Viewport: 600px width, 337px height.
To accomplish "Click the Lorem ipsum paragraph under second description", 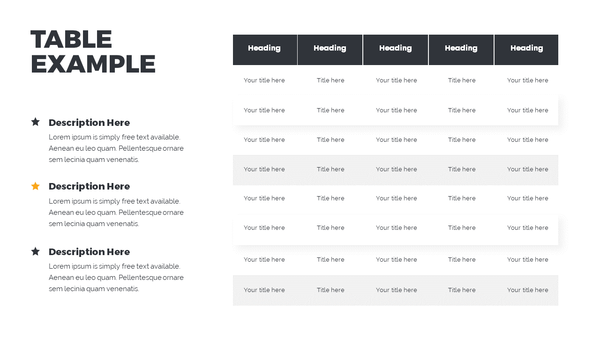I will [x=116, y=212].
